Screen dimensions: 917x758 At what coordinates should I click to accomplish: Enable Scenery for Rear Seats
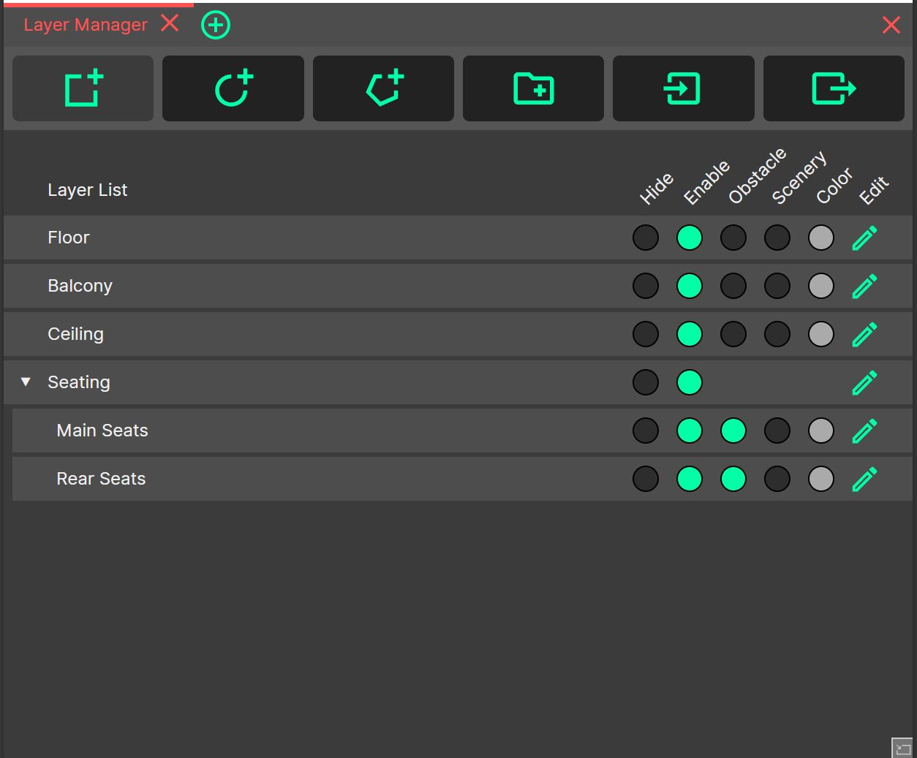click(x=777, y=479)
